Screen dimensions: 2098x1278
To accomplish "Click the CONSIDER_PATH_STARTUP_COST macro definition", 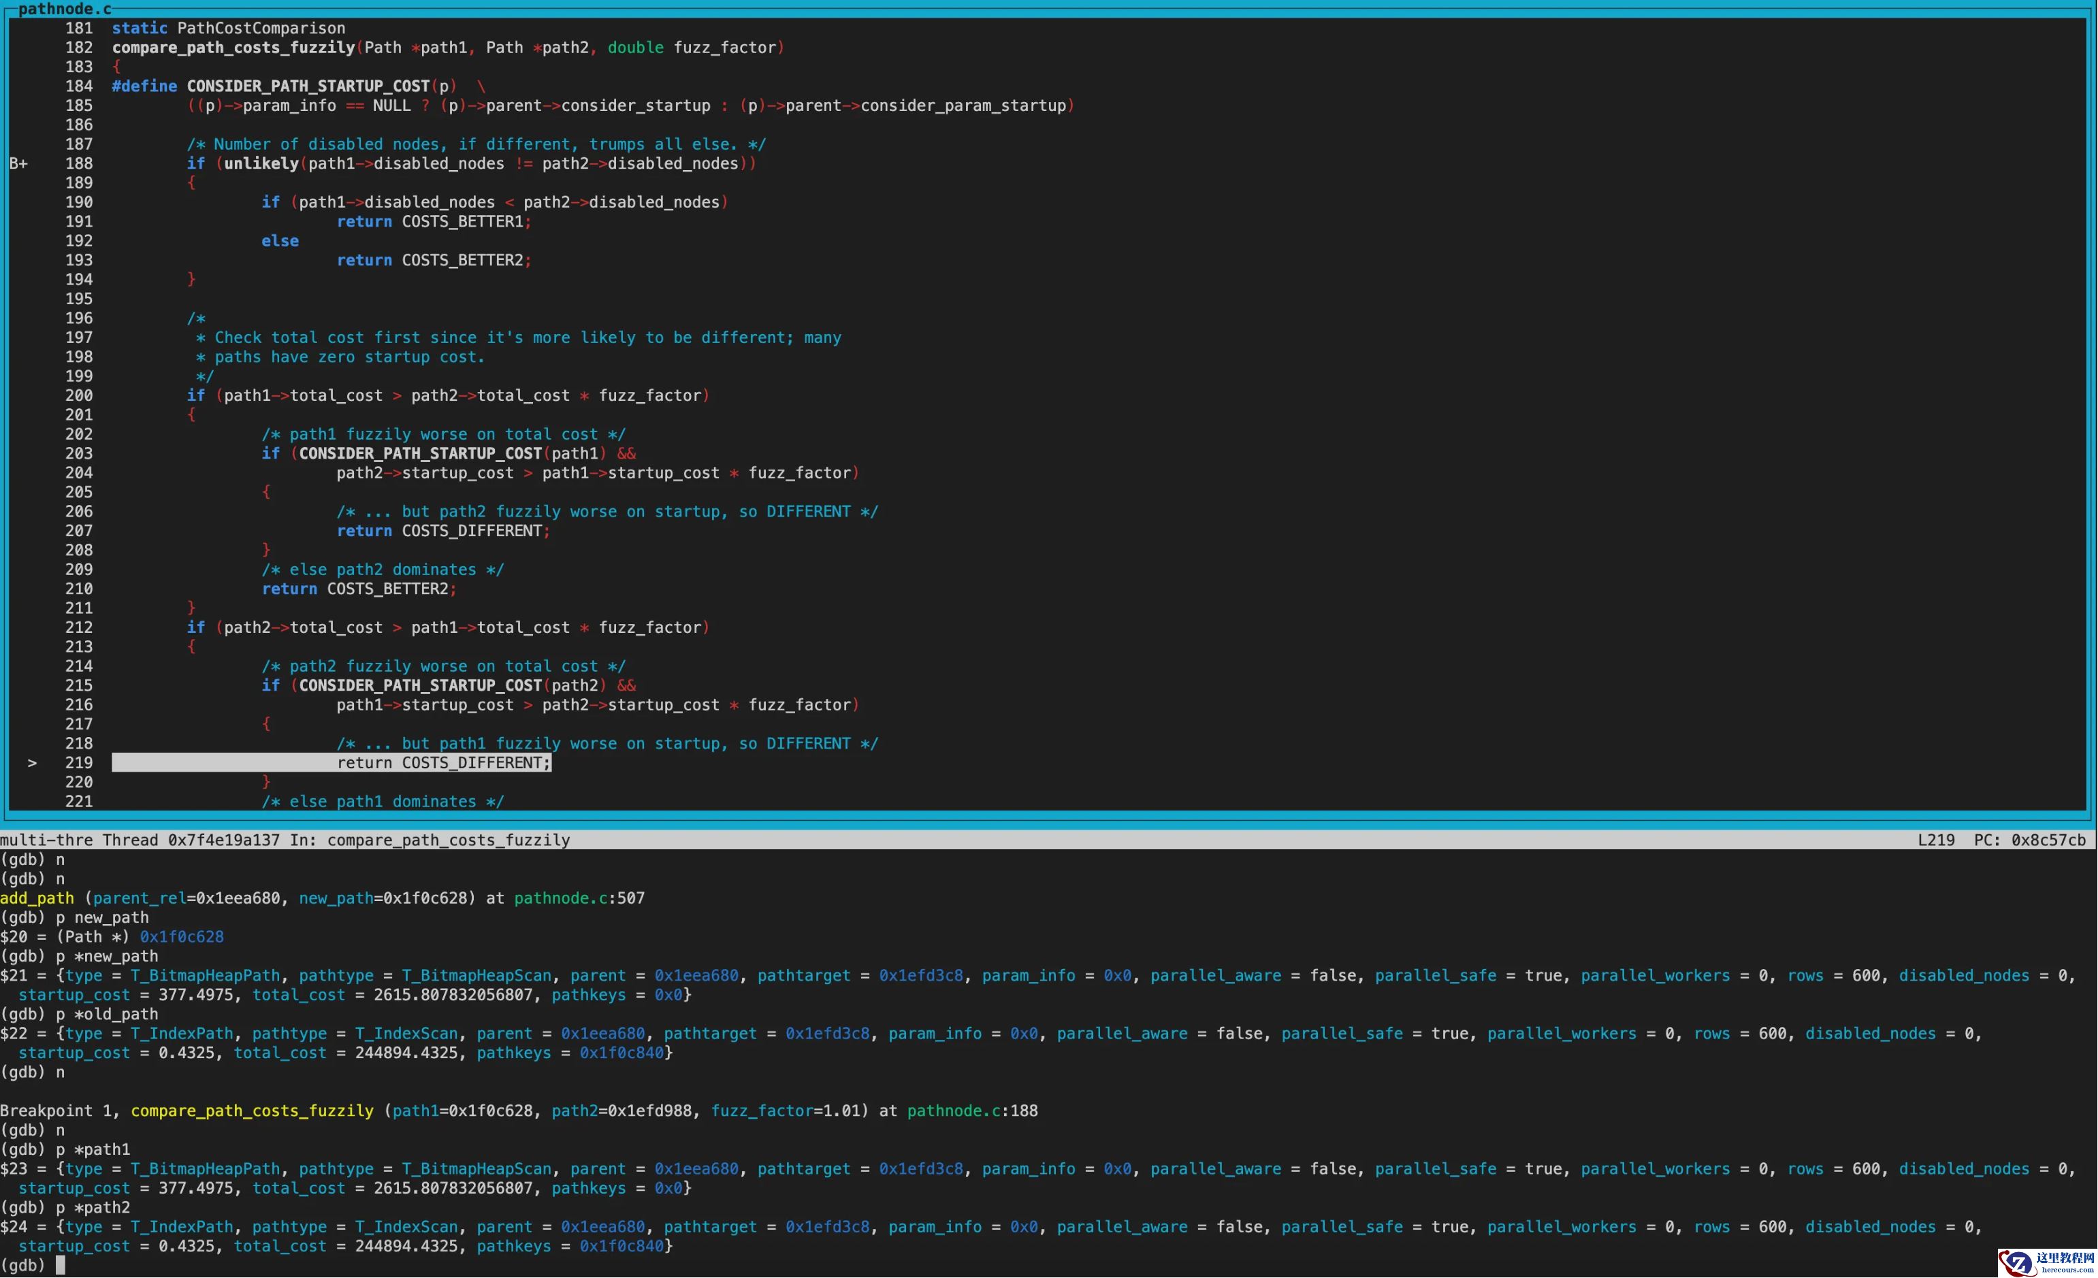I will coord(308,86).
